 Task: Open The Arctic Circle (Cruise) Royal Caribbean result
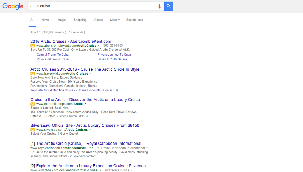click(89, 144)
